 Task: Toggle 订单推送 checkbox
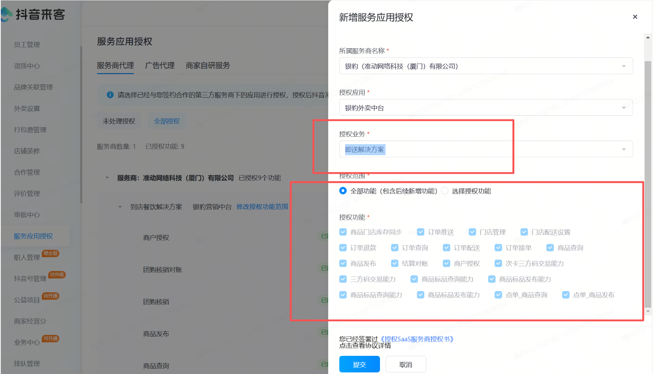[x=421, y=232]
